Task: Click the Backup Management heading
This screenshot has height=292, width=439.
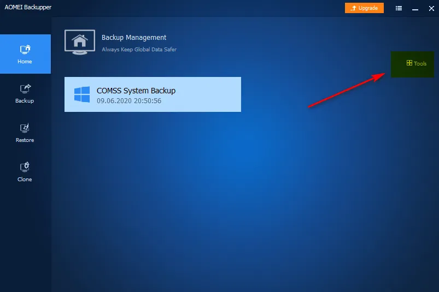Action: [x=134, y=38]
